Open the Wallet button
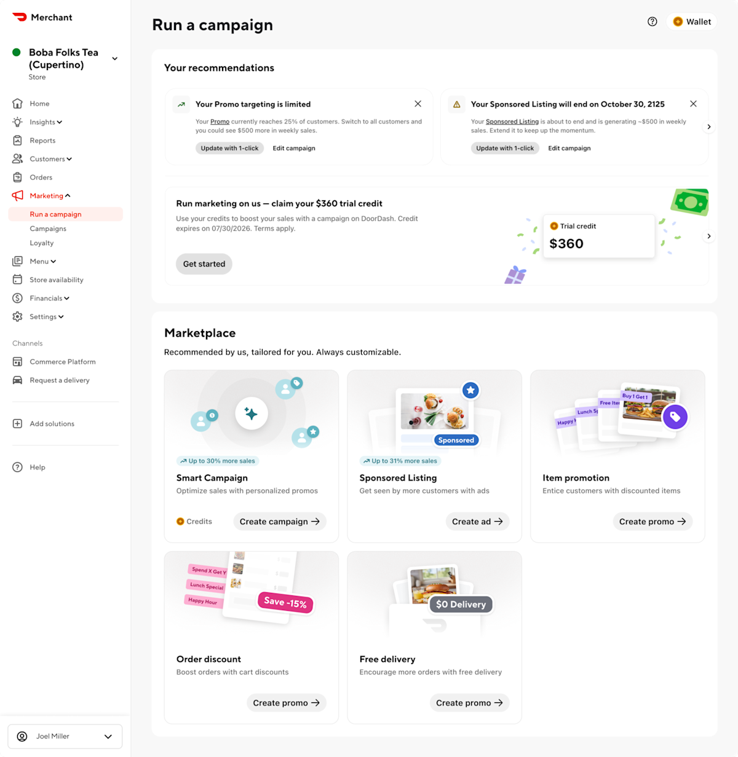The image size is (738, 757). [x=692, y=22]
